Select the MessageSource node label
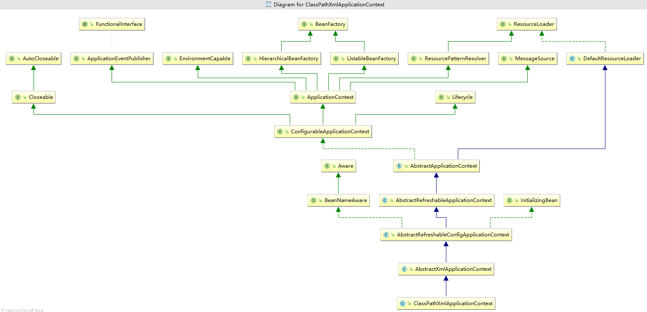 coord(535,59)
